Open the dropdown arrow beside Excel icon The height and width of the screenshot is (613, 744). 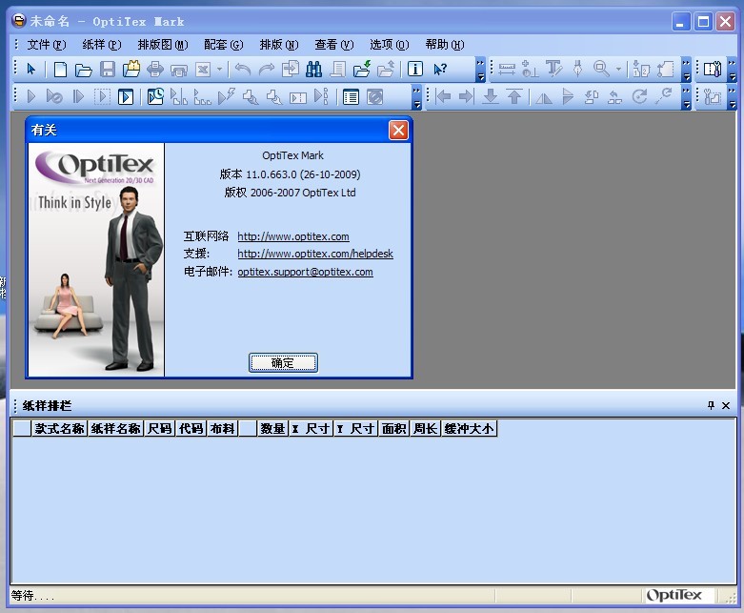[x=219, y=70]
